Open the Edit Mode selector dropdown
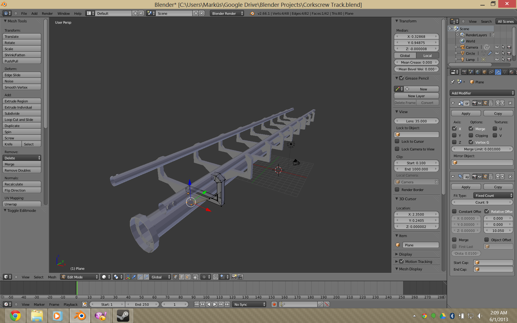The image size is (517, 323). (x=79, y=277)
